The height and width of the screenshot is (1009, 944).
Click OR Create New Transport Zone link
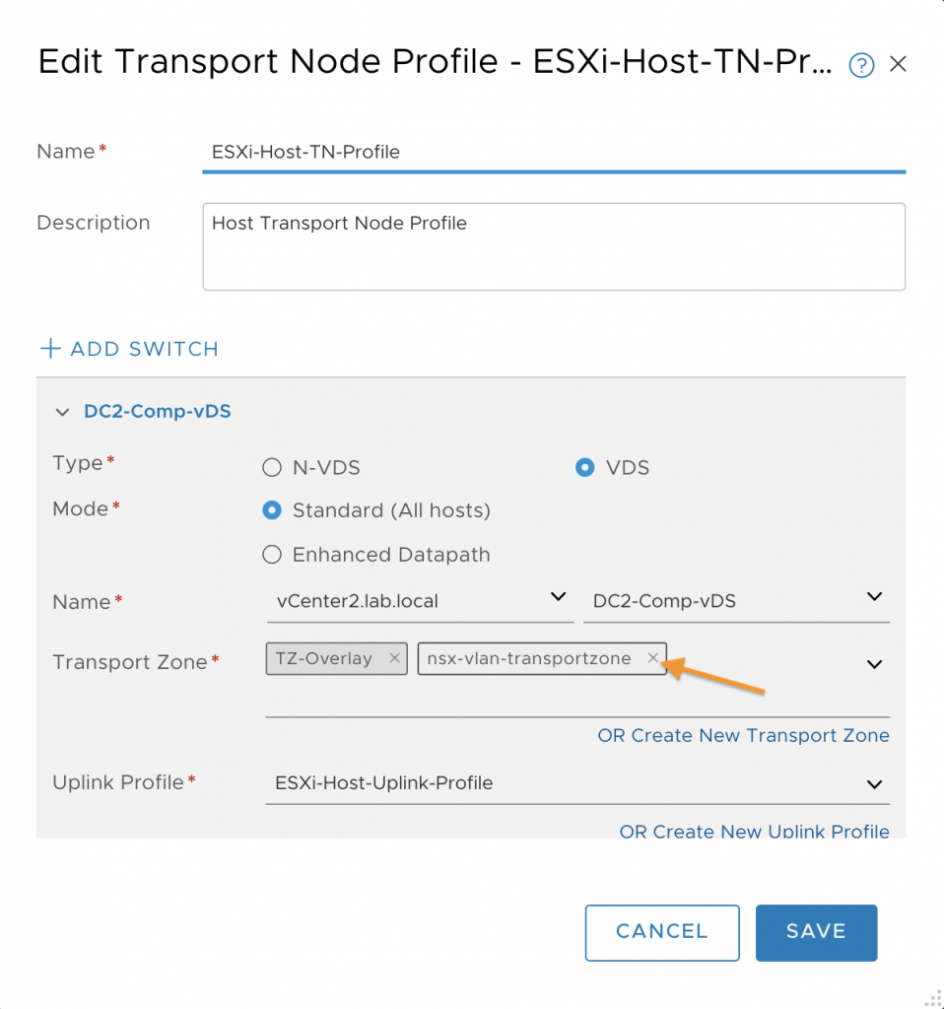tap(743, 735)
